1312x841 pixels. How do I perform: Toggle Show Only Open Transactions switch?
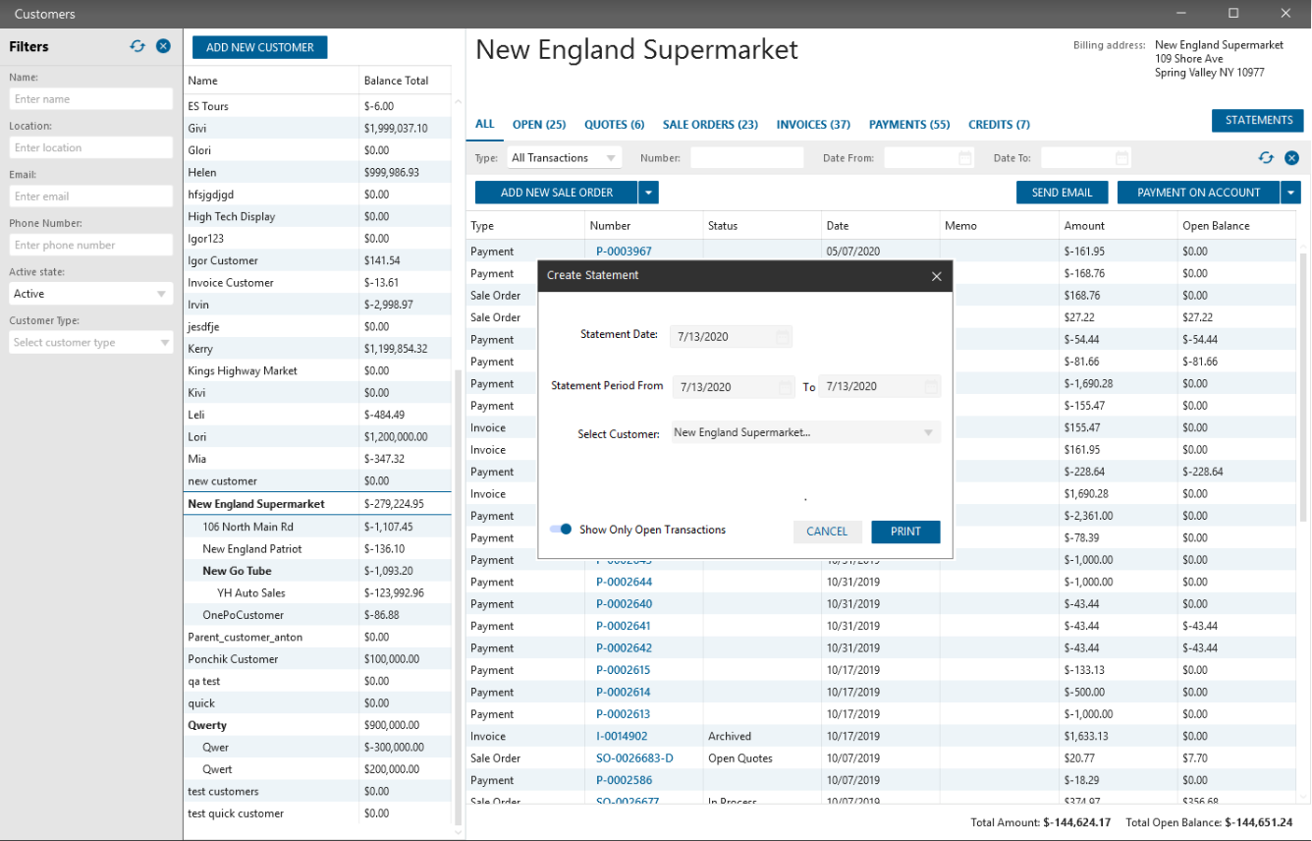pos(561,530)
